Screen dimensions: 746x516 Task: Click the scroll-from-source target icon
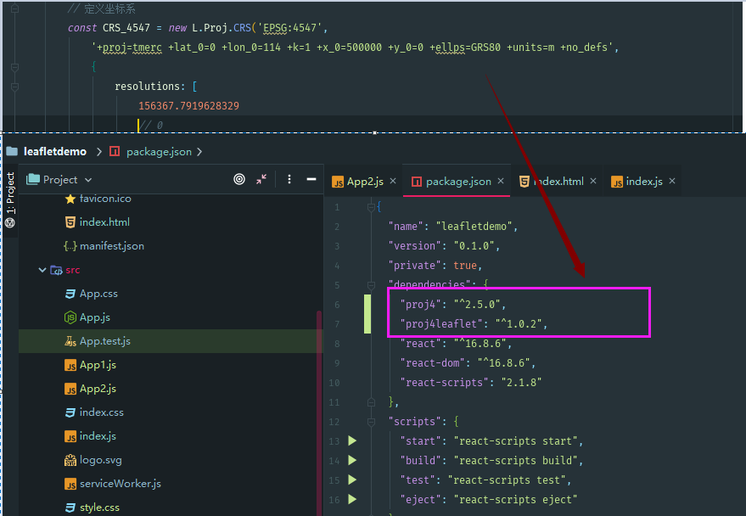239,179
